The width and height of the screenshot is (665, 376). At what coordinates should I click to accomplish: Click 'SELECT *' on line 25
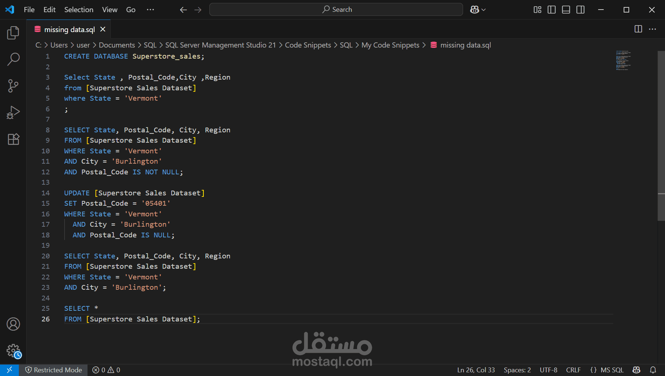(x=81, y=308)
